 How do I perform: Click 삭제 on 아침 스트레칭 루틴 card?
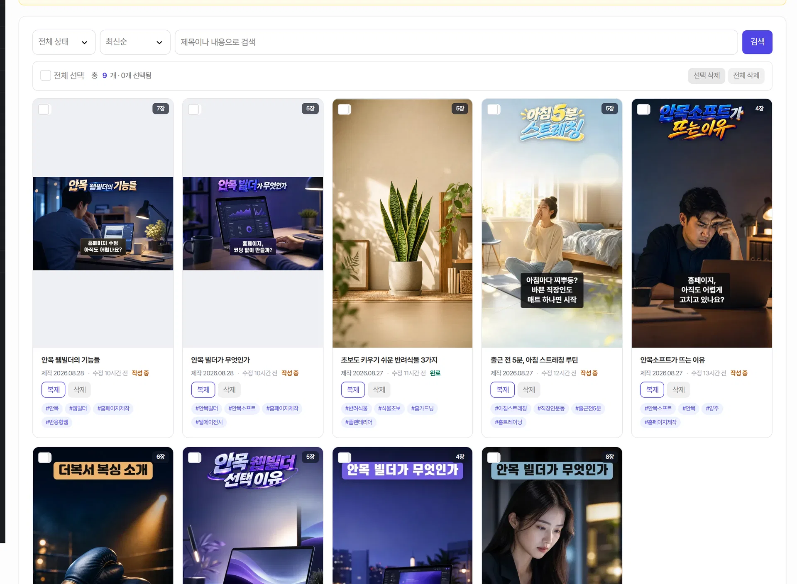pos(528,390)
